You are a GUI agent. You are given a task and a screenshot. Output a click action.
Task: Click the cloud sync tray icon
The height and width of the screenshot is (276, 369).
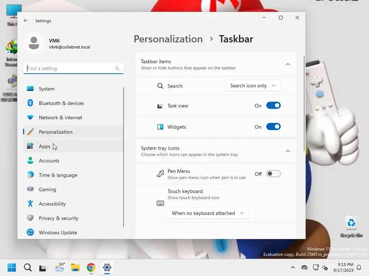[x=304, y=267]
